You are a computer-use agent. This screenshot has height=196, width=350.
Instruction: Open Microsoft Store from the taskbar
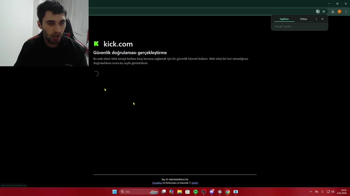pyautogui.click(x=188, y=192)
